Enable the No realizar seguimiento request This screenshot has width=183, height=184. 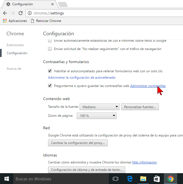pyautogui.click(x=50, y=49)
